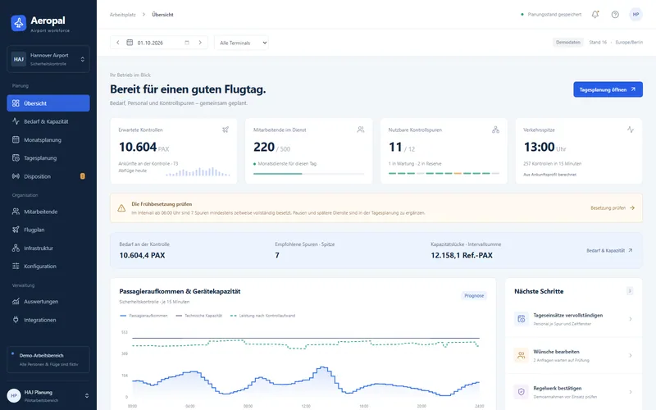
Task: Click the badge counter on Disposition item
Action: pos(83,176)
